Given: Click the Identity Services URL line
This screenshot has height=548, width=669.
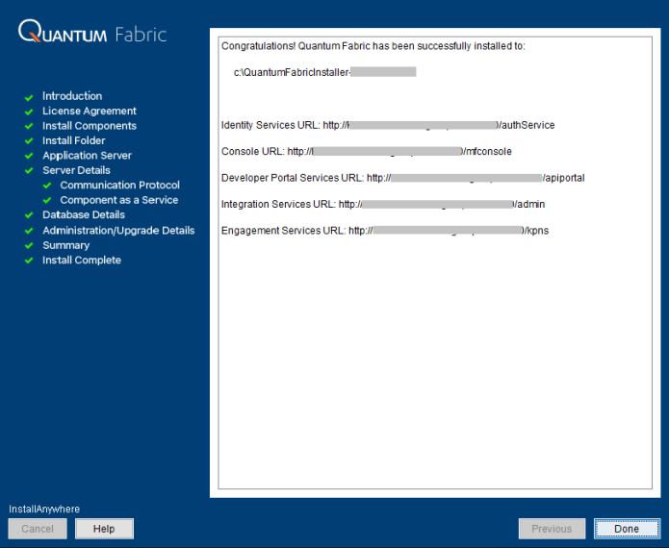Looking at the screenshot, I should (x=388, y=125).
